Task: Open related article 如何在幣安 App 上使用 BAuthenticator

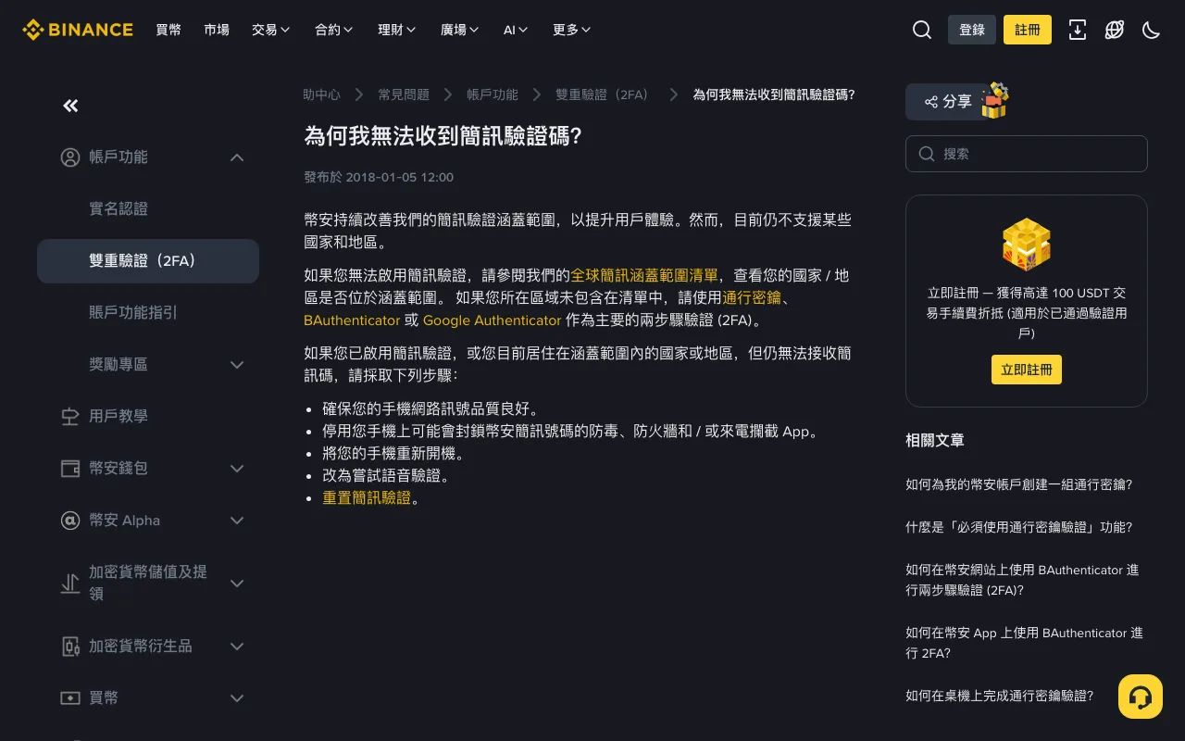Action: point(1024,643)
